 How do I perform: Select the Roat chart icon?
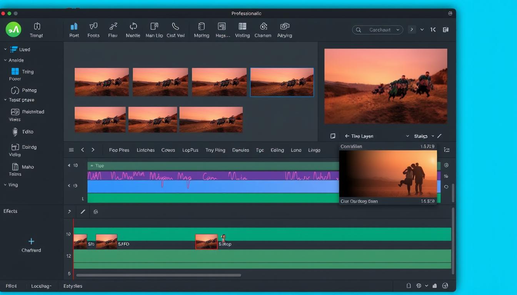74,26
